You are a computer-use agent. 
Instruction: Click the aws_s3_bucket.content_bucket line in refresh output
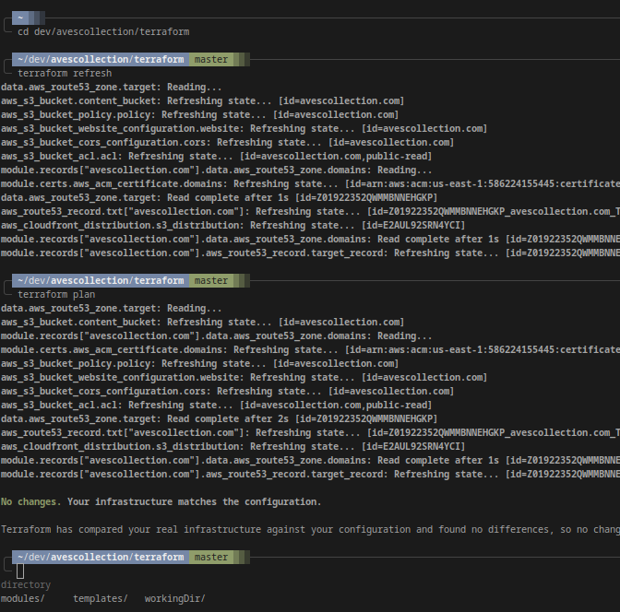coord(202,100)
